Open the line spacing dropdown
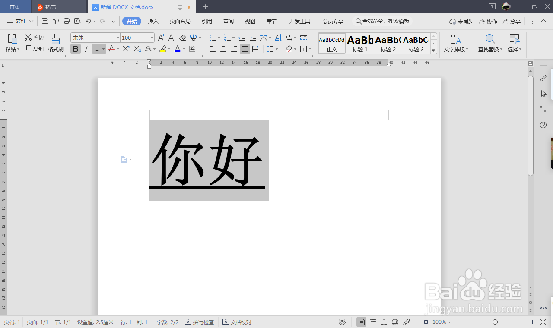 pyautogui.click(x=277, y=49)
